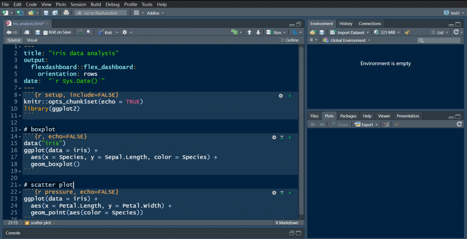The width and height of the screenshot is (467, 239).
Task: Open an existing file with folder icon
Action: (x=31, y=13)
